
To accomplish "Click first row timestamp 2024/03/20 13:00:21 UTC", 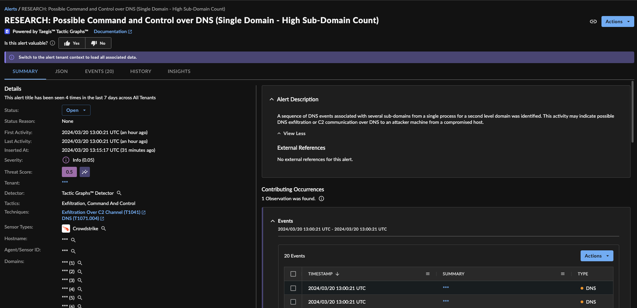I will click(337, 288).
